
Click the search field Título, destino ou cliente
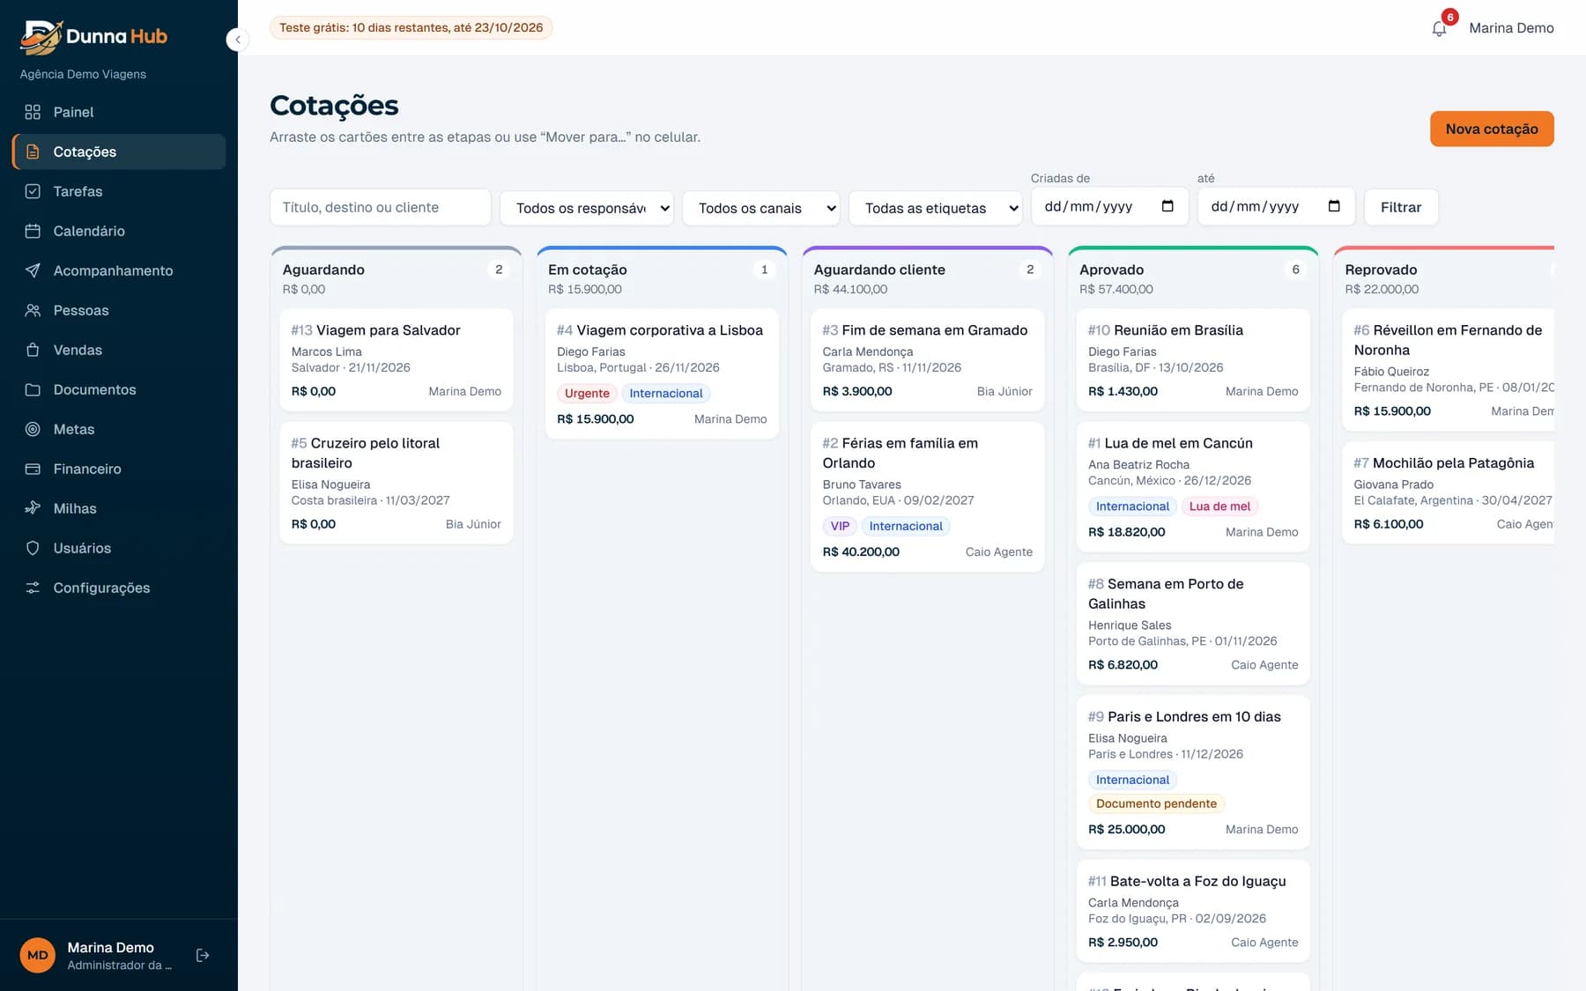pyautogui.click(x=381, y=207)
